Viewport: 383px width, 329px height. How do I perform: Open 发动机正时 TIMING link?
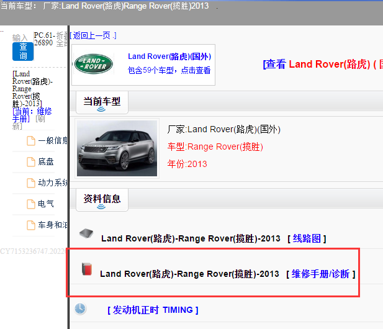(153, 310)
